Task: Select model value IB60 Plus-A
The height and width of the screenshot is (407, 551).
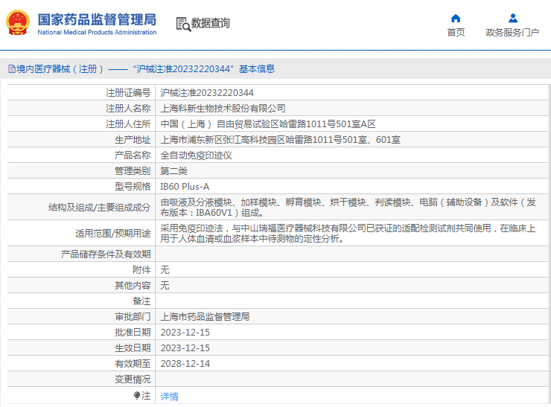Action: point(185,187)
